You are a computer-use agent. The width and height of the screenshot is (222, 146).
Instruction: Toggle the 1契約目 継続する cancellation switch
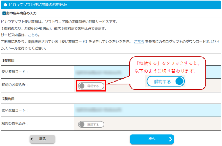(91, 86)
